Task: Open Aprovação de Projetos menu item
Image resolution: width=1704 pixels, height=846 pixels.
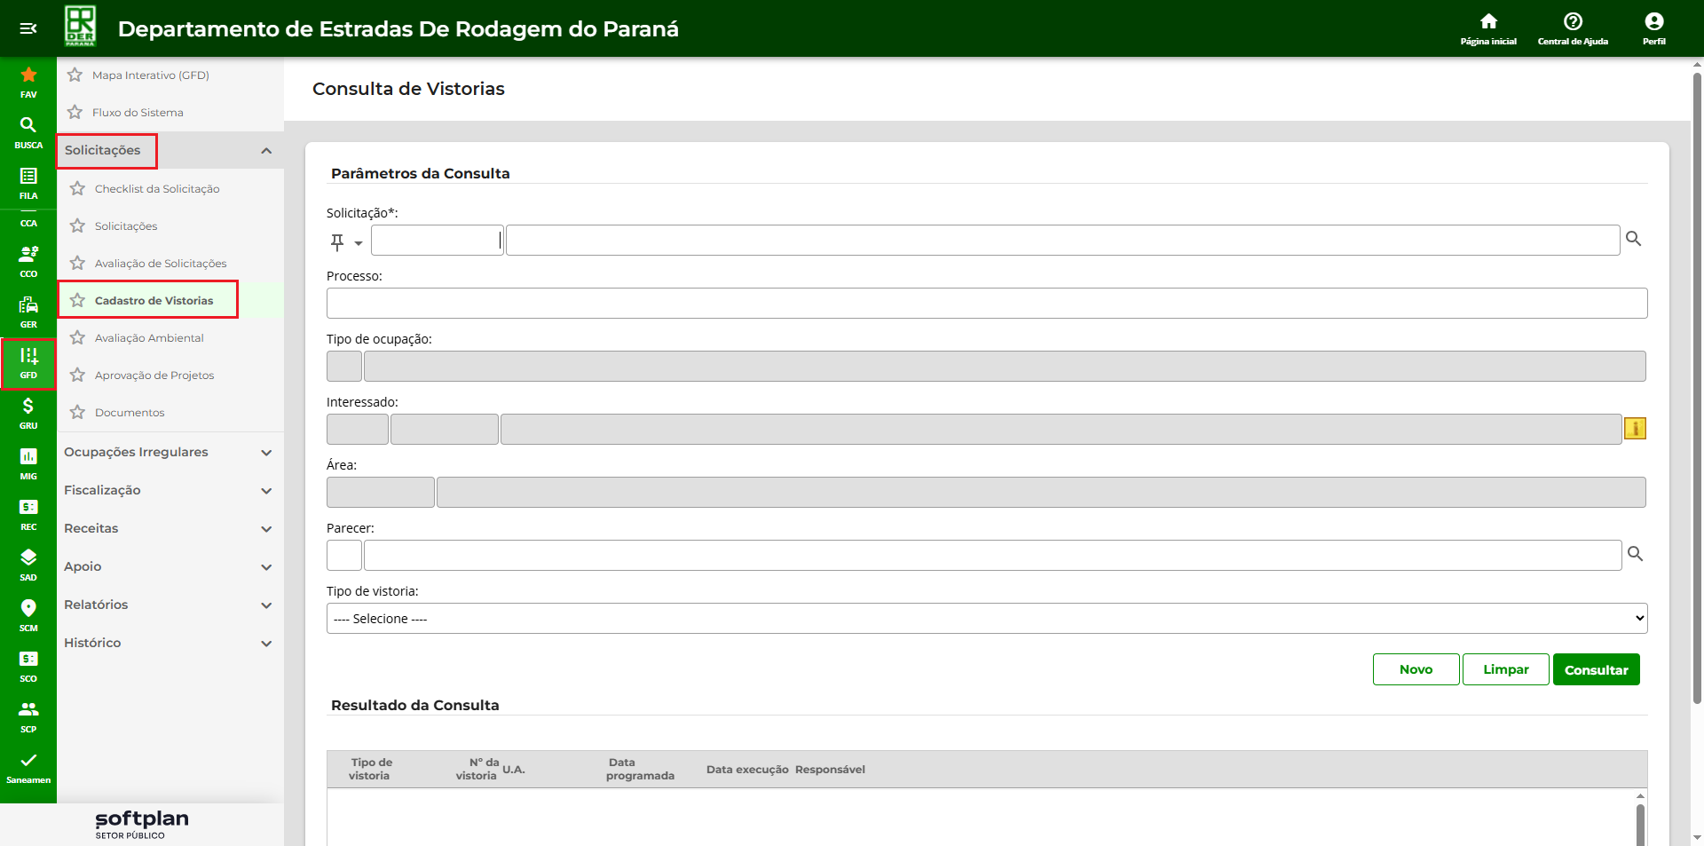Action: (154, 376)
